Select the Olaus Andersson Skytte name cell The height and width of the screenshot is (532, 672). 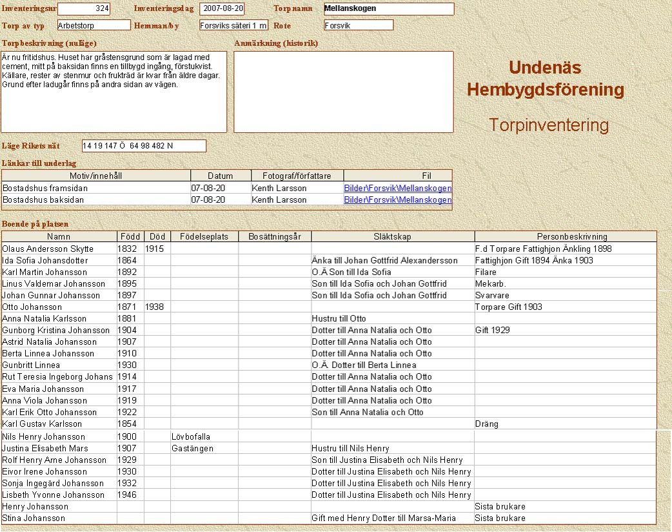(x=59, y=249)
